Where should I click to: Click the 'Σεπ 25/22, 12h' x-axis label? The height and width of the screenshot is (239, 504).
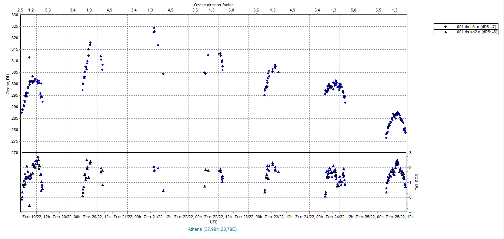click(400, 217)
